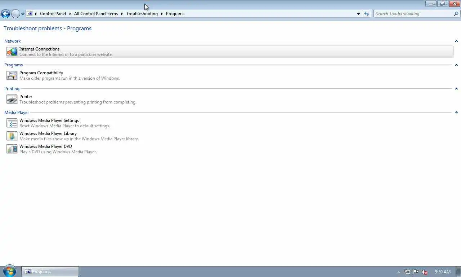Expand the arrow after All Control Panel Items
Viewport: 461px width, 277px height.
click(122, 14)
